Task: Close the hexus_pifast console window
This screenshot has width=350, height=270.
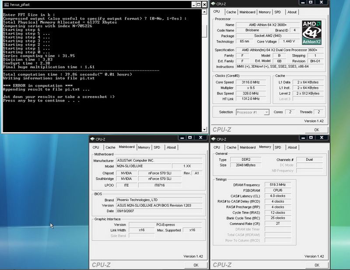Action: tap(204, 4)
